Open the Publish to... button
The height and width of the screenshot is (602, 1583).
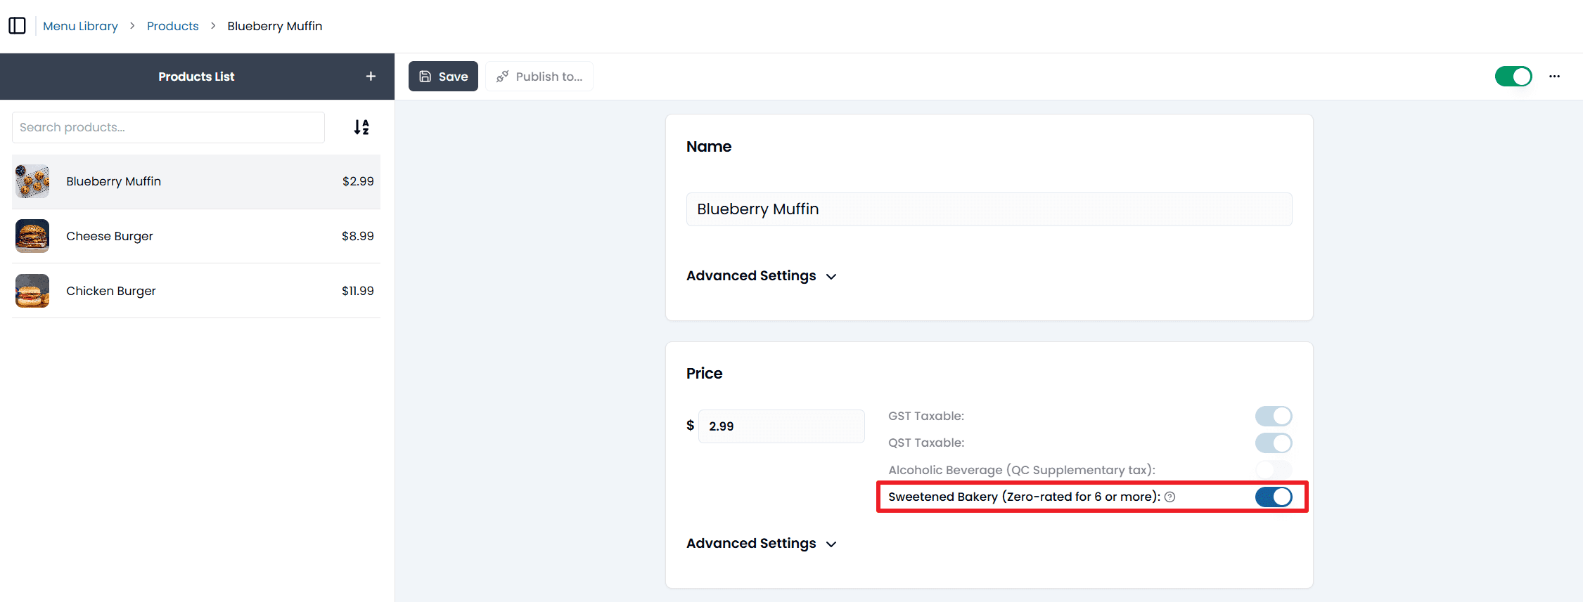click(x=539, y=77)
